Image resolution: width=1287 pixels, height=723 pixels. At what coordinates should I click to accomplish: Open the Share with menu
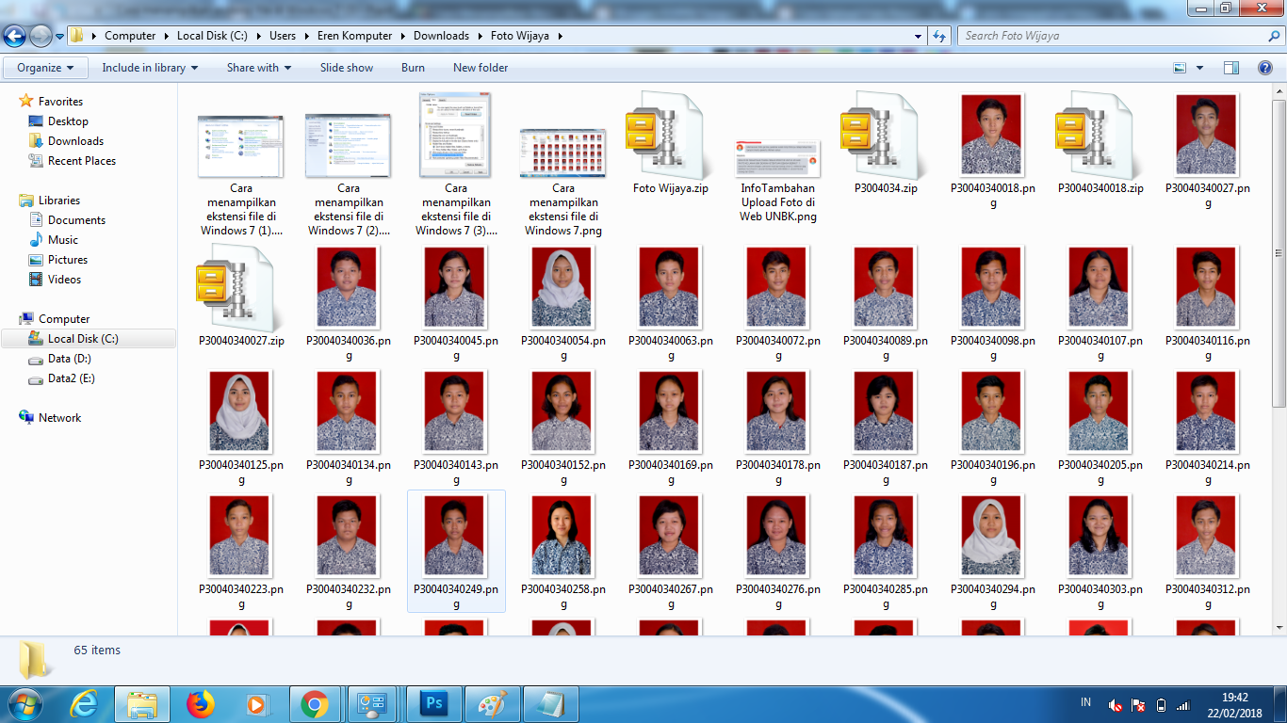pos(256,68)
